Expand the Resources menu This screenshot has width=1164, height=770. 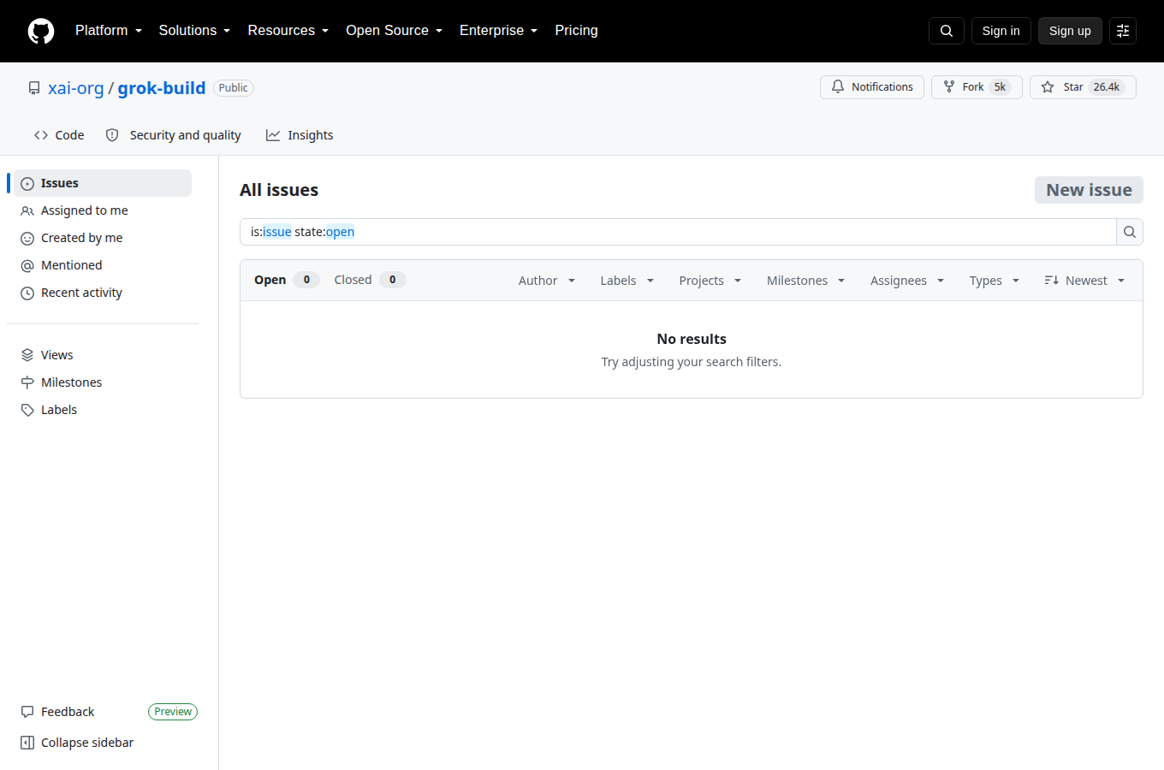[x=288, y=31]
